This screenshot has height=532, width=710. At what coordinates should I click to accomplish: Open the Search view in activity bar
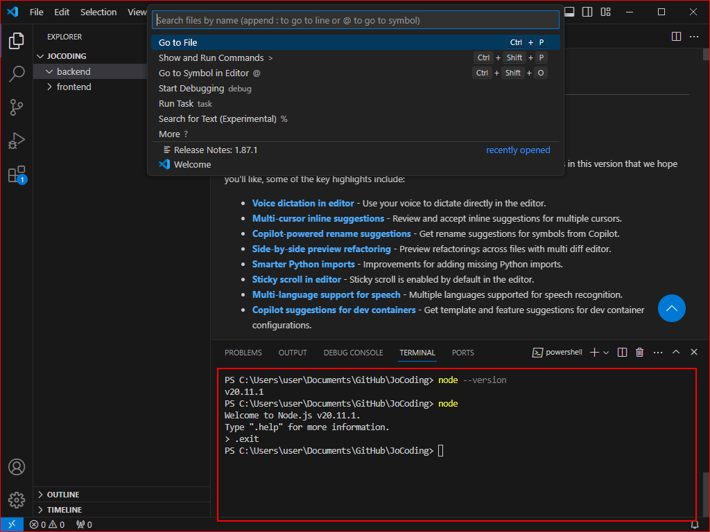(x=17, y=73)
